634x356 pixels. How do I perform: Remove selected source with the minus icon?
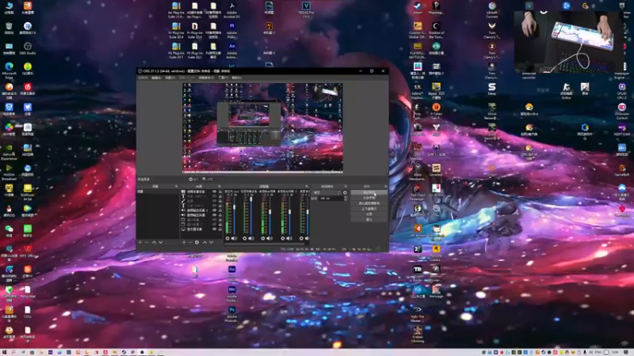pos(190,242)
